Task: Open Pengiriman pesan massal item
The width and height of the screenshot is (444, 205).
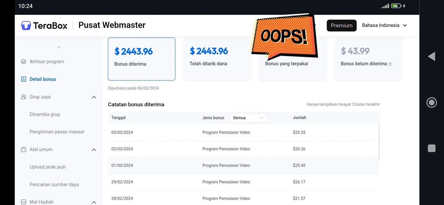Action: (57, 132)
